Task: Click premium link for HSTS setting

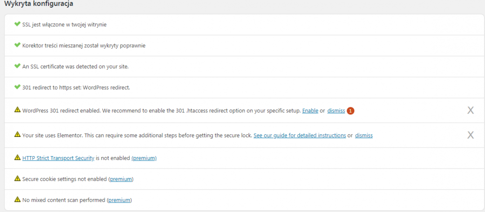Action: click(144, 158)
